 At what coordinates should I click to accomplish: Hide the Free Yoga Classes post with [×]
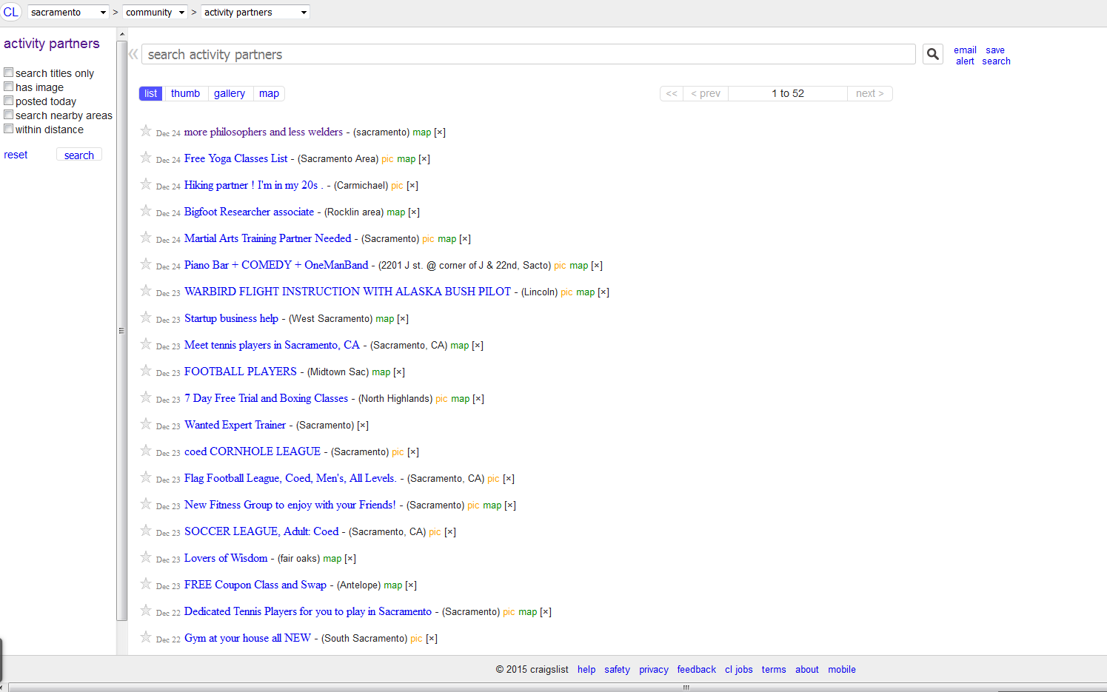(x=424, y=159)
